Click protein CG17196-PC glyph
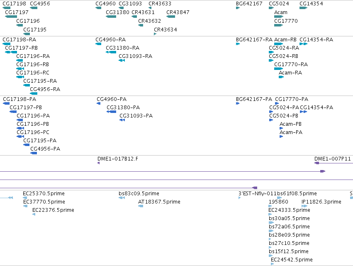This screenshot has width=353, height=266. coord(20,137)
